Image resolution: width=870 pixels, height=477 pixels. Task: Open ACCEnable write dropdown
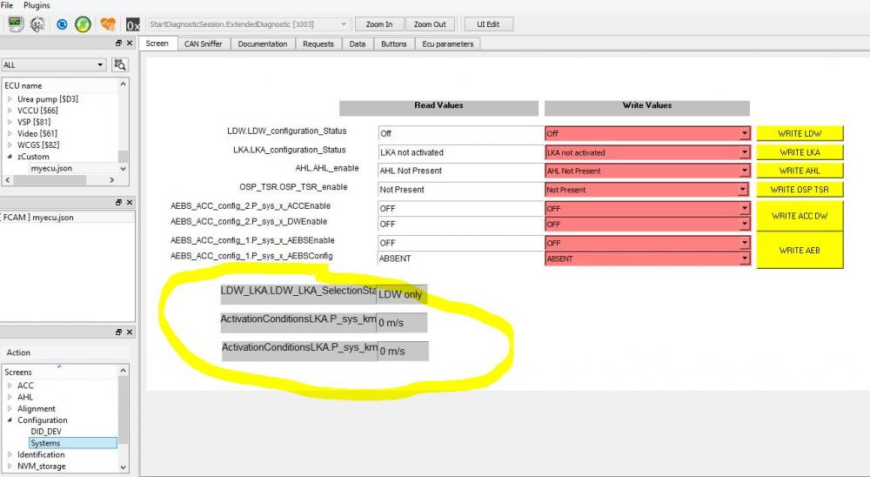pos(745,208)
